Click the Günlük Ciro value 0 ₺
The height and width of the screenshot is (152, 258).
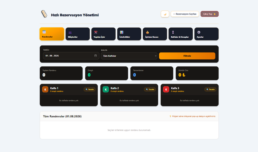182,75
